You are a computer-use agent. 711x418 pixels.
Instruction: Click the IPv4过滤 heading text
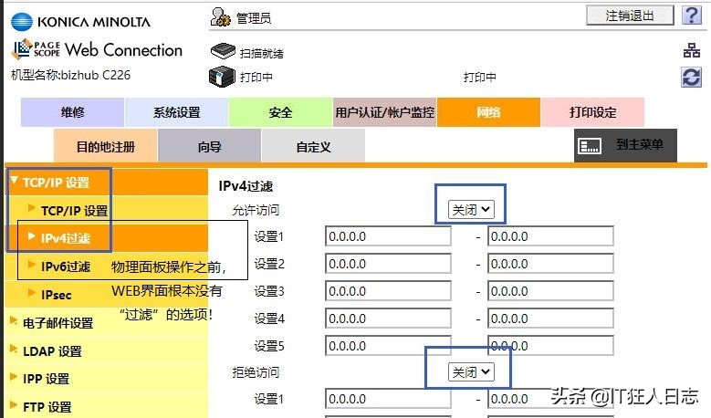click(x=246, y=186)
